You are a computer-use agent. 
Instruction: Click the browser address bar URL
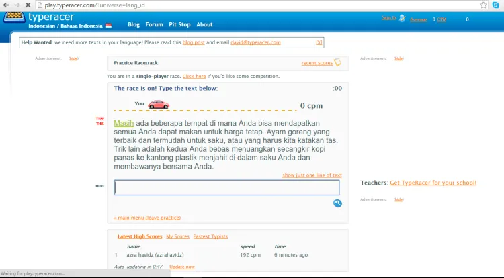pos(95,5)
